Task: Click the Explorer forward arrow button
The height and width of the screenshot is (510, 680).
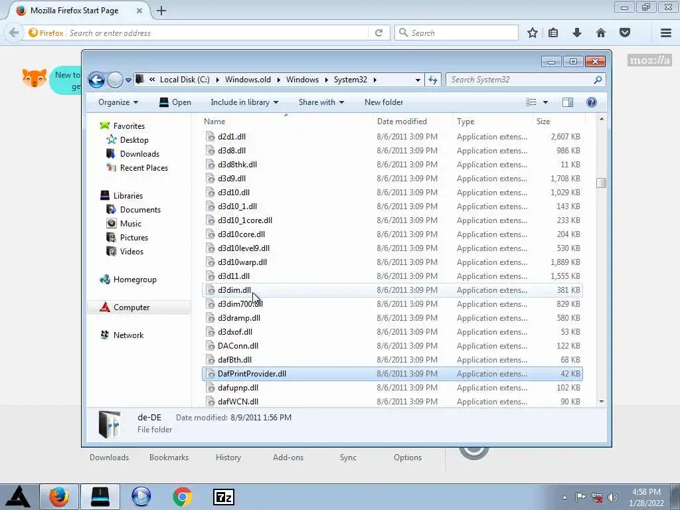Action: coord(115,80)
